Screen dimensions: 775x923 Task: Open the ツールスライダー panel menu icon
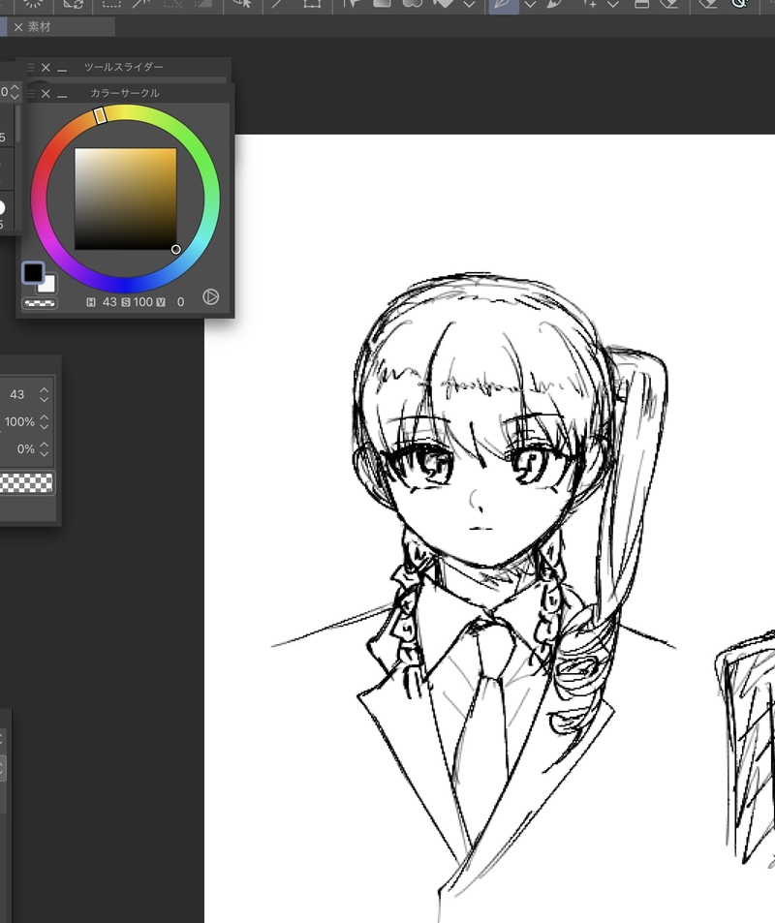[x=31, y=68]
